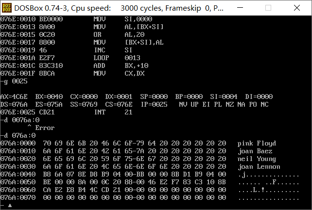
Task: Click the DOSBox icon in title bar
Action: pyautogui.click(x=7, y=8)
